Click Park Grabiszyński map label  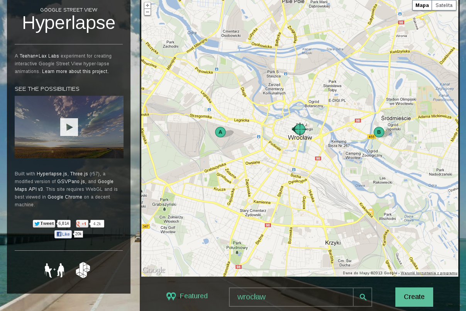click(164, 202)
